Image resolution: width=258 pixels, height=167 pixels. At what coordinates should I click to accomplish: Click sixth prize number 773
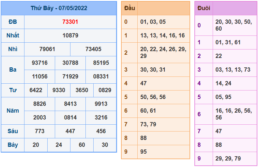pos(40,131)
